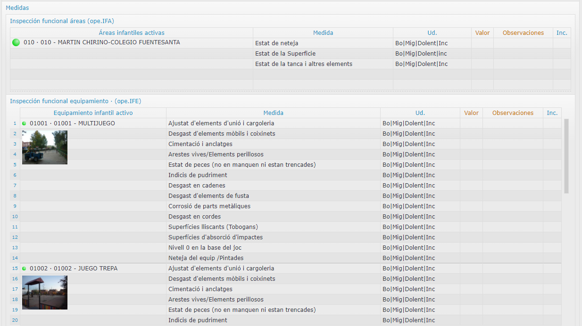The image size is (582, 326).
Task: Click the green dot next to 01001 MULTIJUEGO
Action: point(24,123)
